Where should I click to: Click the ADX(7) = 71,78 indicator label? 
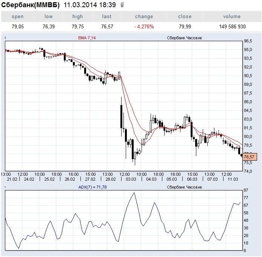coord(92,187)
